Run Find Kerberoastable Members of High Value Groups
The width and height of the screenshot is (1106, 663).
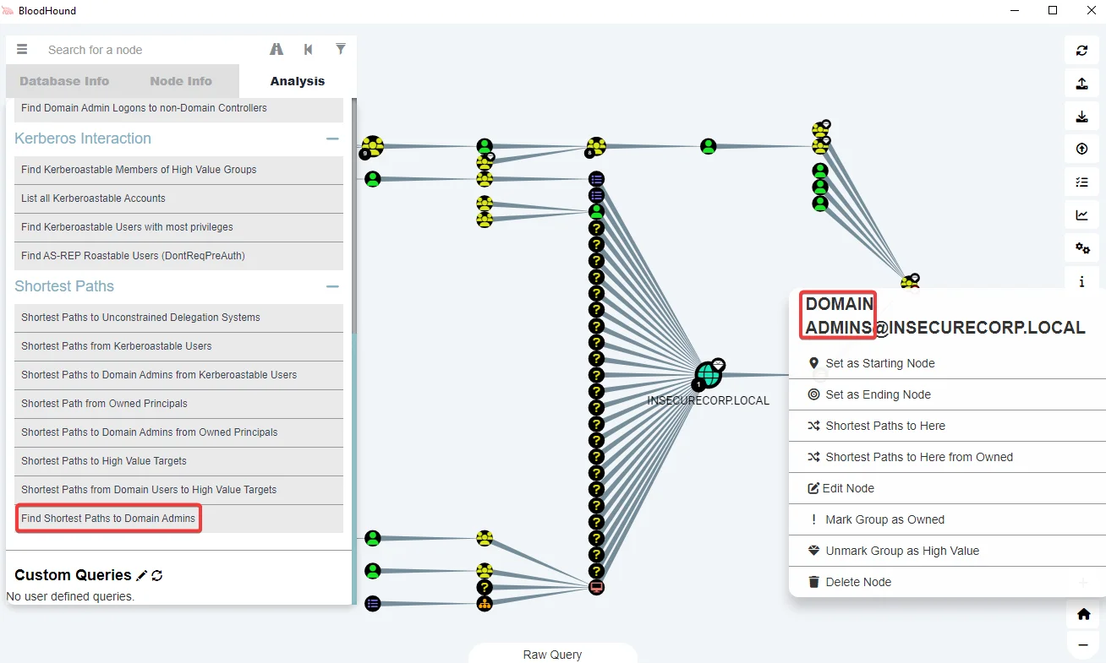[x=179, y=170]
